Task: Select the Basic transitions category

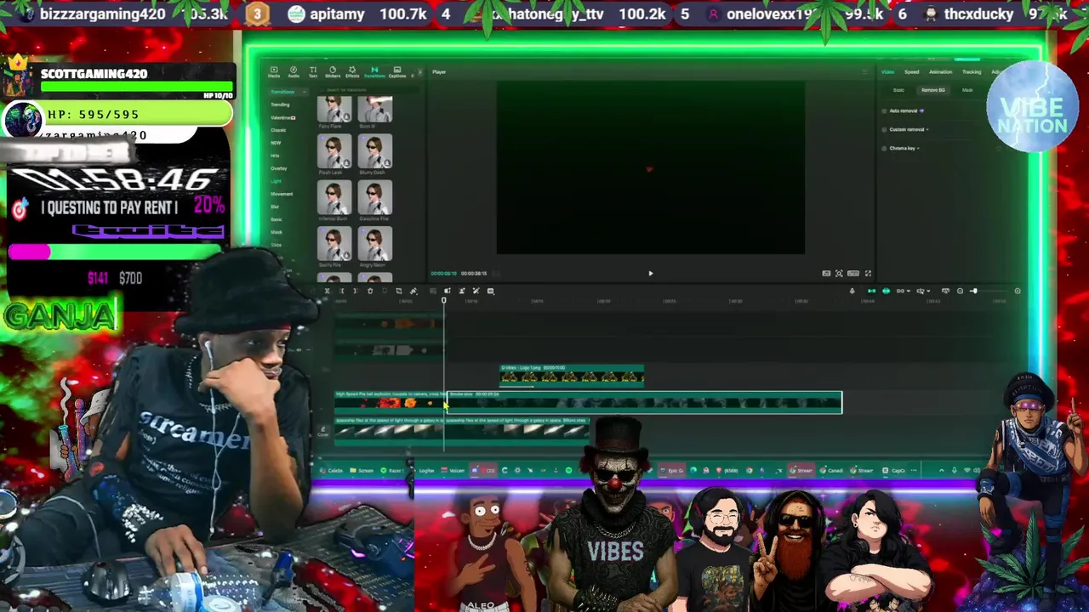Action: pyautogui.click(x=277, y=219)
